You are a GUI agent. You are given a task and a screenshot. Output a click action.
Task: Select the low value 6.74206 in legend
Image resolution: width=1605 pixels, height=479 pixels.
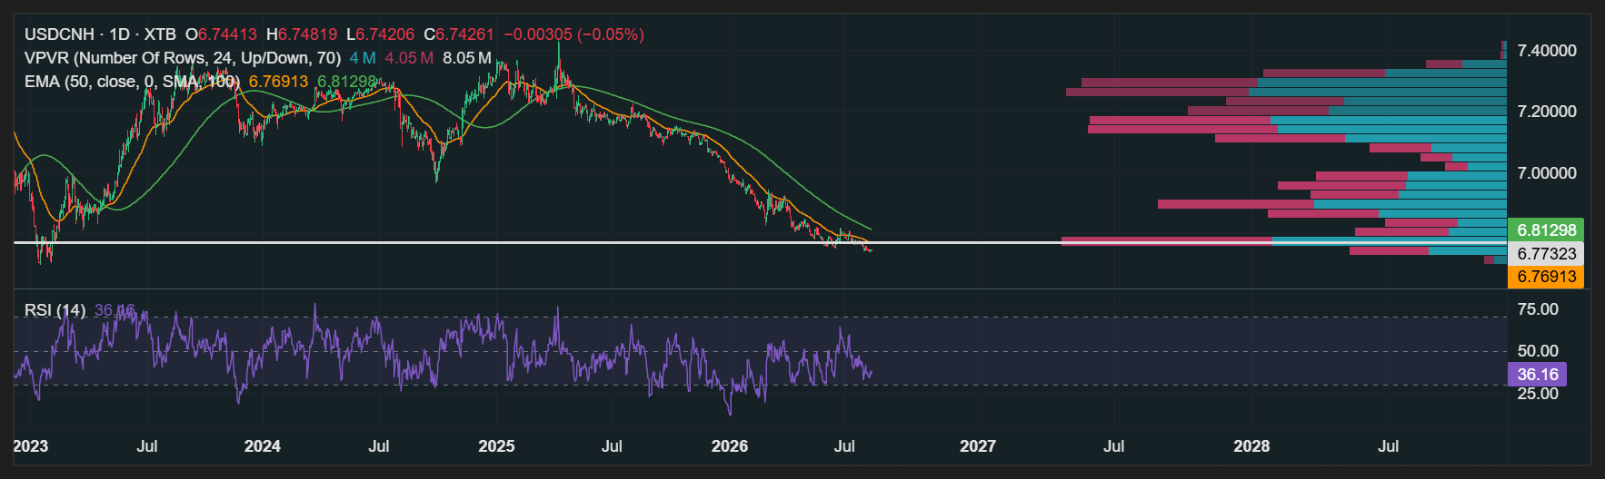coord(384,34)
